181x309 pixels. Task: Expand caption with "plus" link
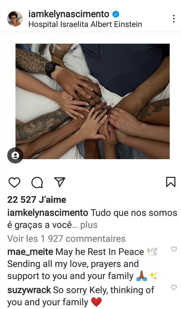[x=89, y=225]
